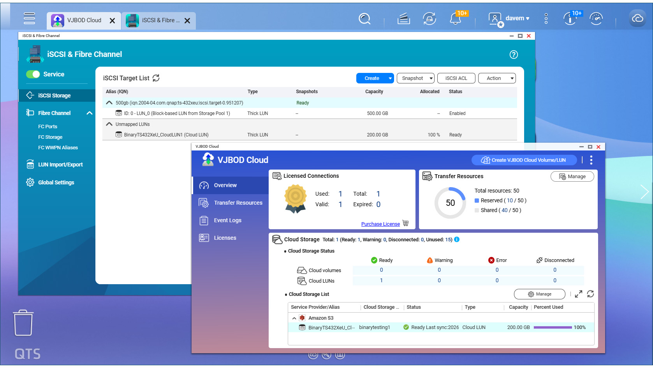Go to next desktop page arrow
Viewport: 653px width, 368px height.
(x=644, y=191)
